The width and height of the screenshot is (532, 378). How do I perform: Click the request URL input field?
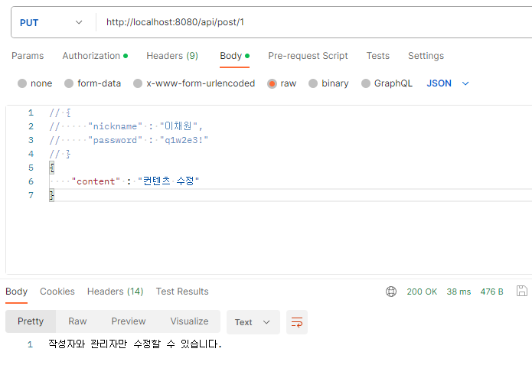[315, 22]
